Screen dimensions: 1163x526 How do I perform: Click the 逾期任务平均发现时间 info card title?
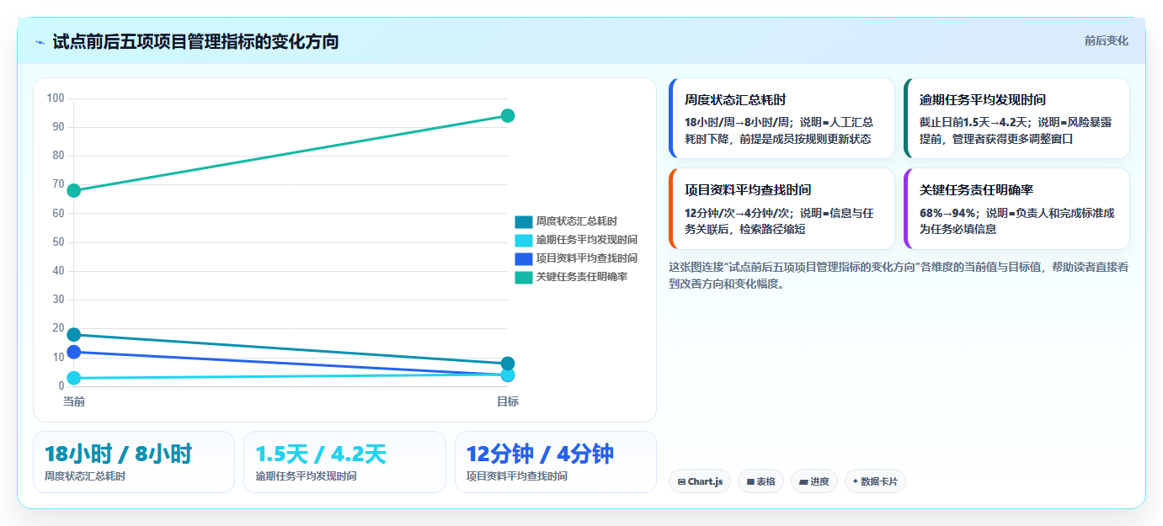(983, 99)
